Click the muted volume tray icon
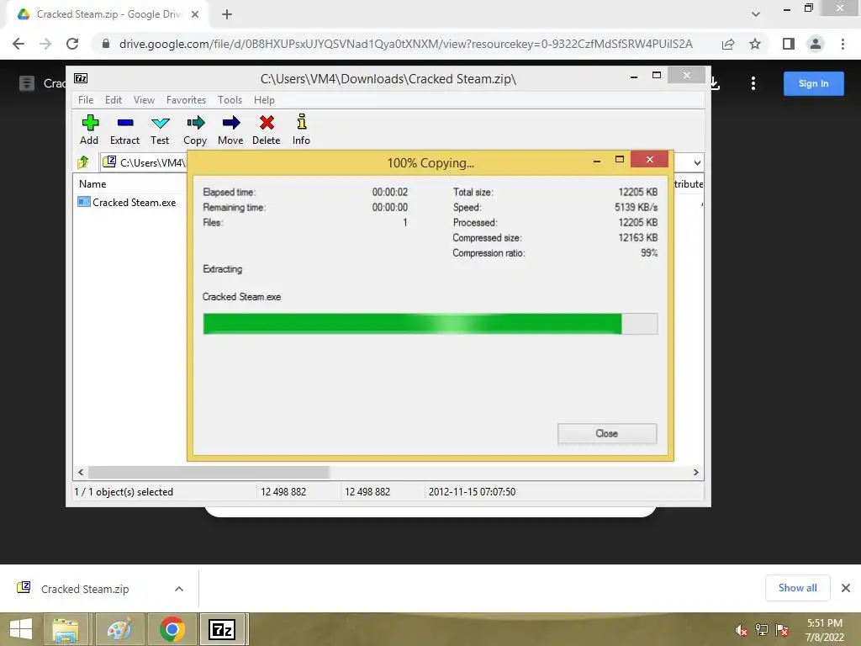Viewport: 861px width, 646px height. click(741, 630)
